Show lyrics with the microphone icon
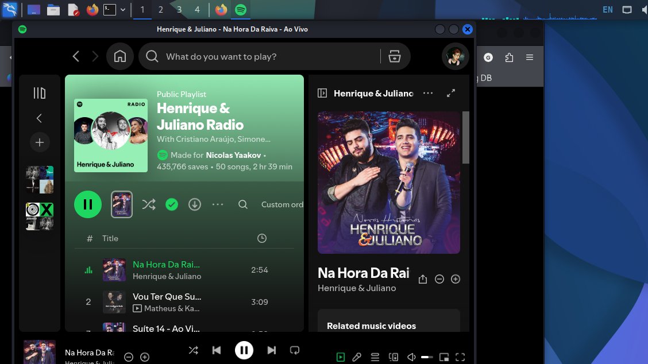The width and height of the screenshot is (648, 364). tap(357, 357)
